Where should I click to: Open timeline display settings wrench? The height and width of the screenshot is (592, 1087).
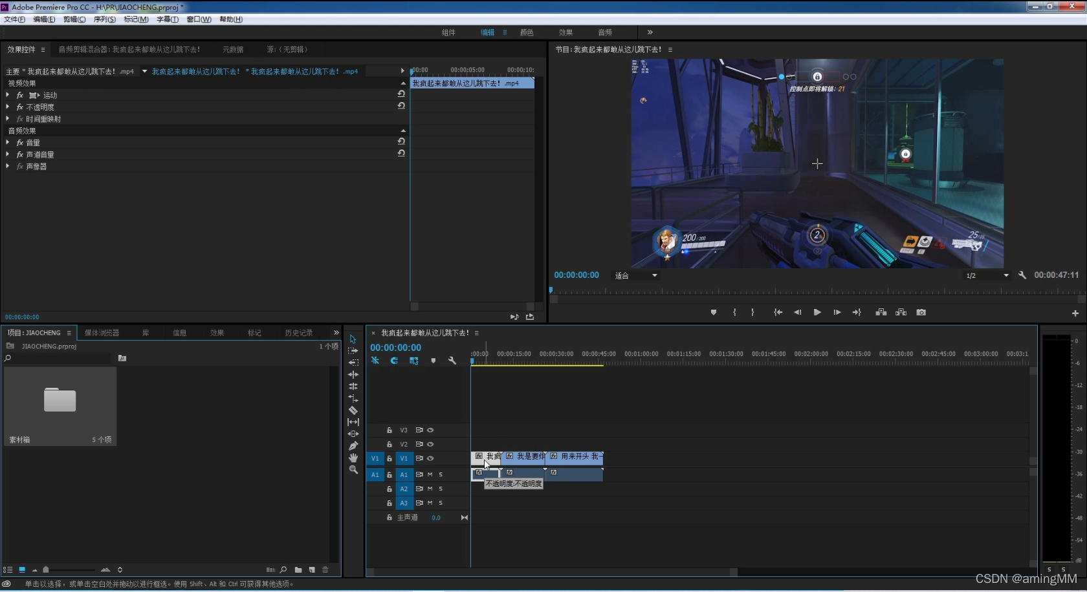[452, 361]
